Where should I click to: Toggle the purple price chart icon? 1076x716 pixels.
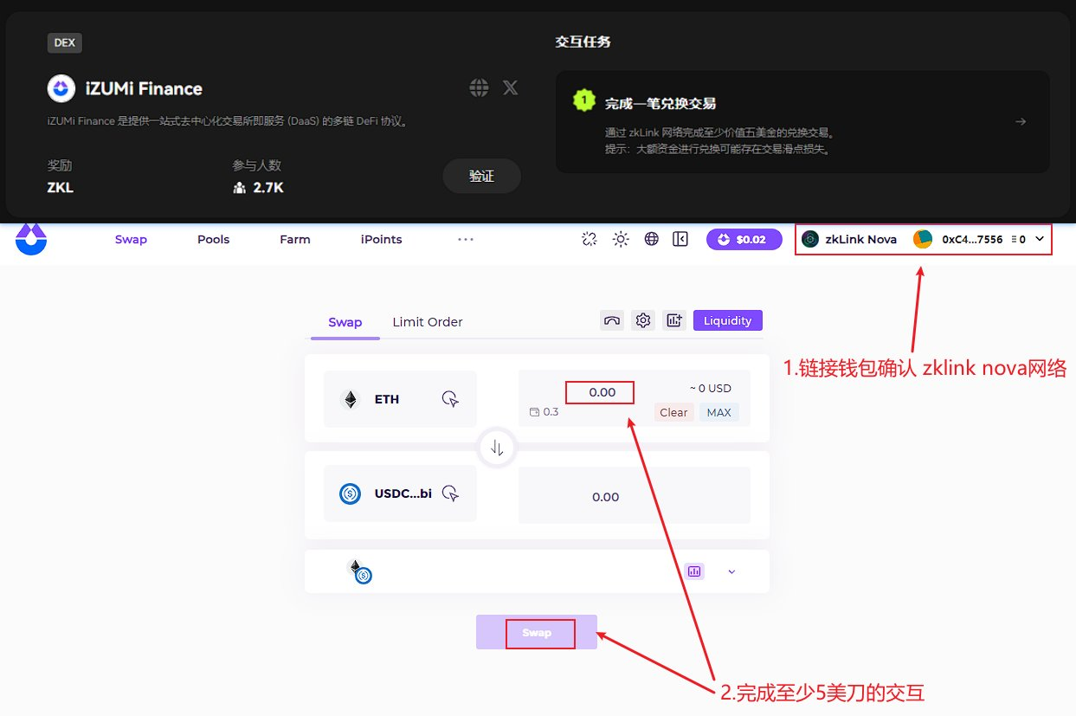click(x=694, y=571)
